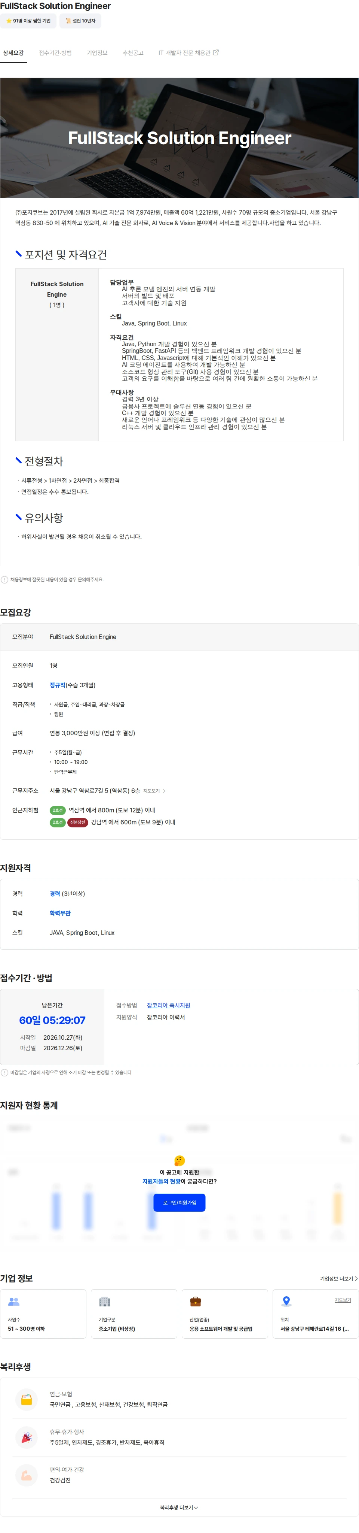Click chevron after 근무지주소 지도보기

click(164, 791)
